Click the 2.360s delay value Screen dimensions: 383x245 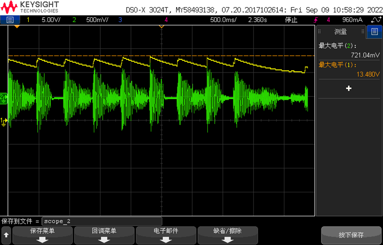[257, 20]
